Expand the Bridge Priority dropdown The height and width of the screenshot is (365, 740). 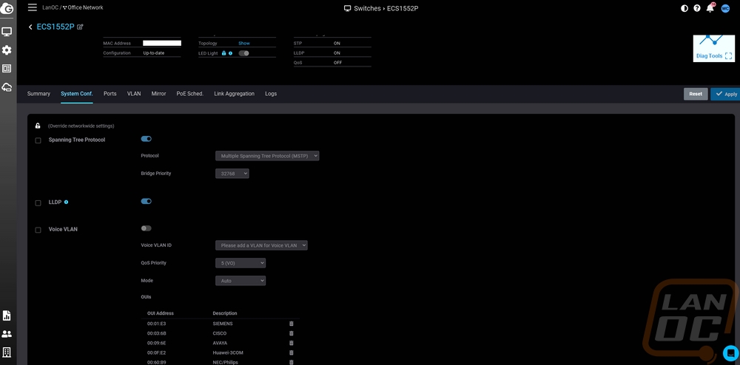(232, 174)
